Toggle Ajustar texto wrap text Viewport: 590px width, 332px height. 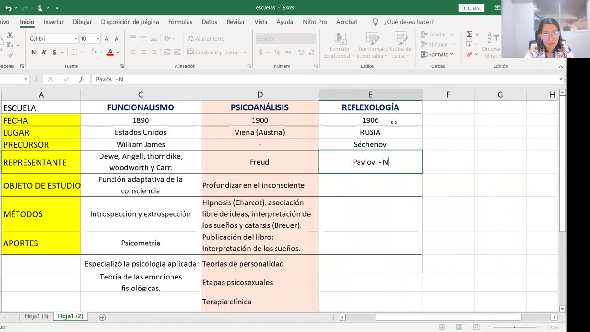[206, 39]
